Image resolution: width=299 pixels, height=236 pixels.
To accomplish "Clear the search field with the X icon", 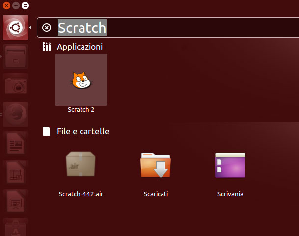I will click(x=47, y=28).
